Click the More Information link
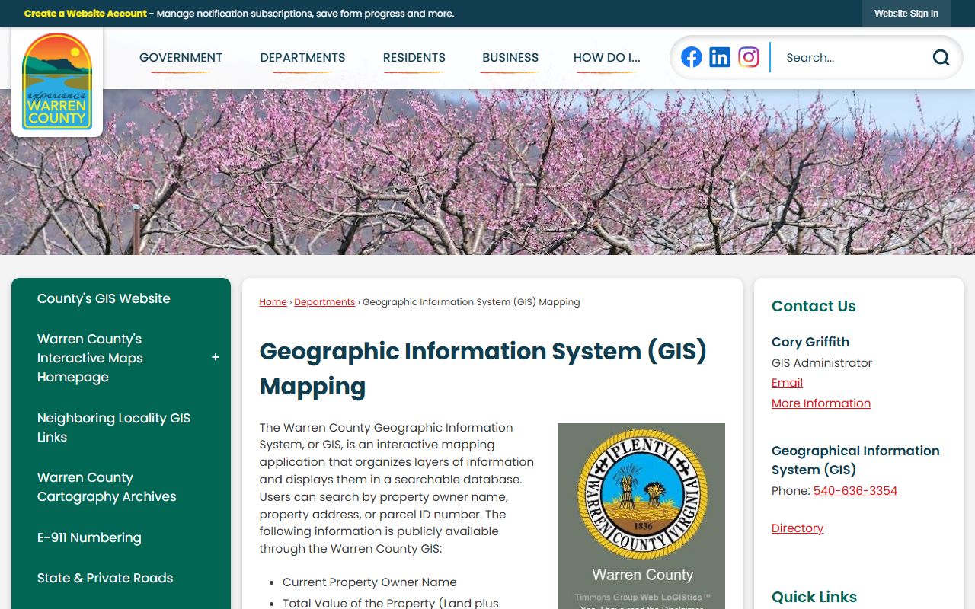 tap(821, 403)
